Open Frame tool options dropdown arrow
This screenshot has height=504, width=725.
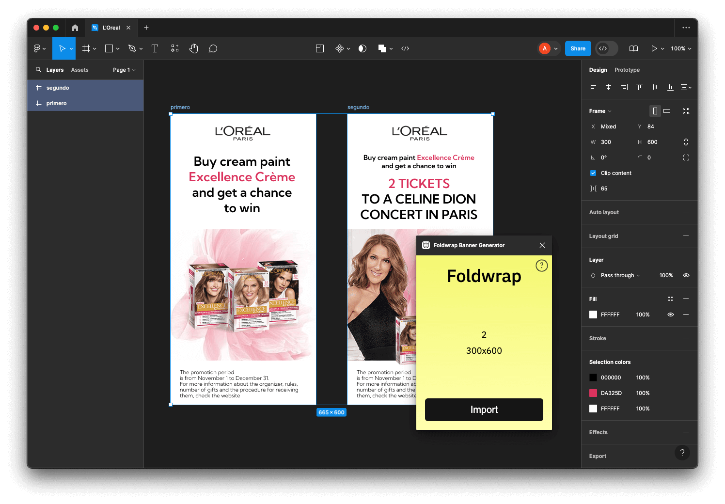95,48
